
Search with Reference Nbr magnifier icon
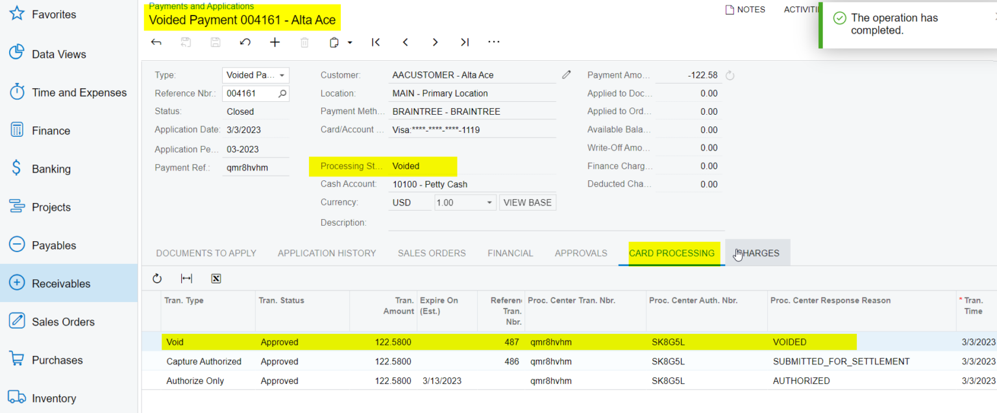(282, 93)
